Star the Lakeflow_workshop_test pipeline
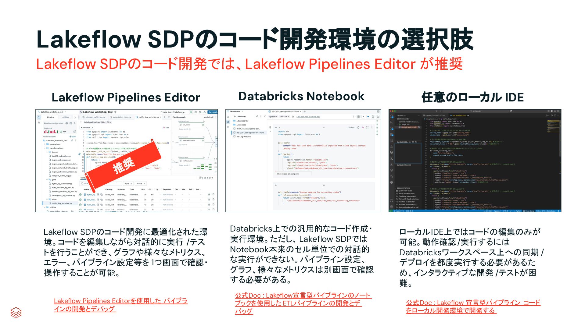 115,112
